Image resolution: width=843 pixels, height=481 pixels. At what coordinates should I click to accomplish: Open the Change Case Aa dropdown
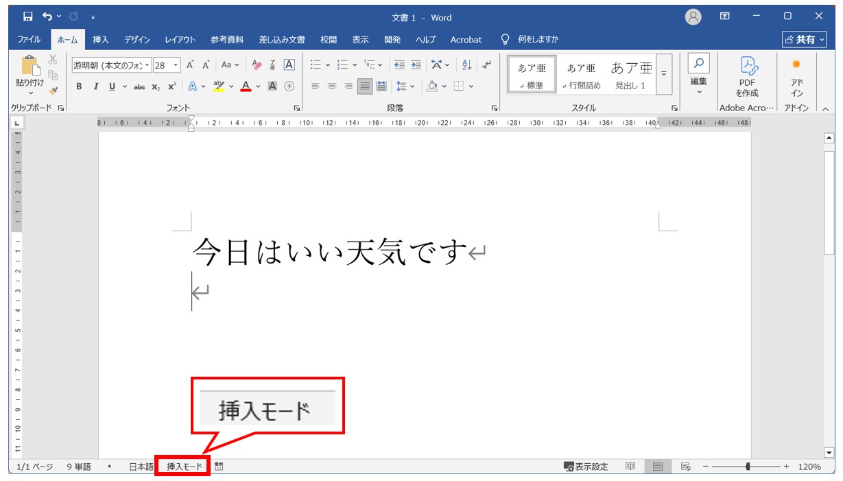(230, 65)
